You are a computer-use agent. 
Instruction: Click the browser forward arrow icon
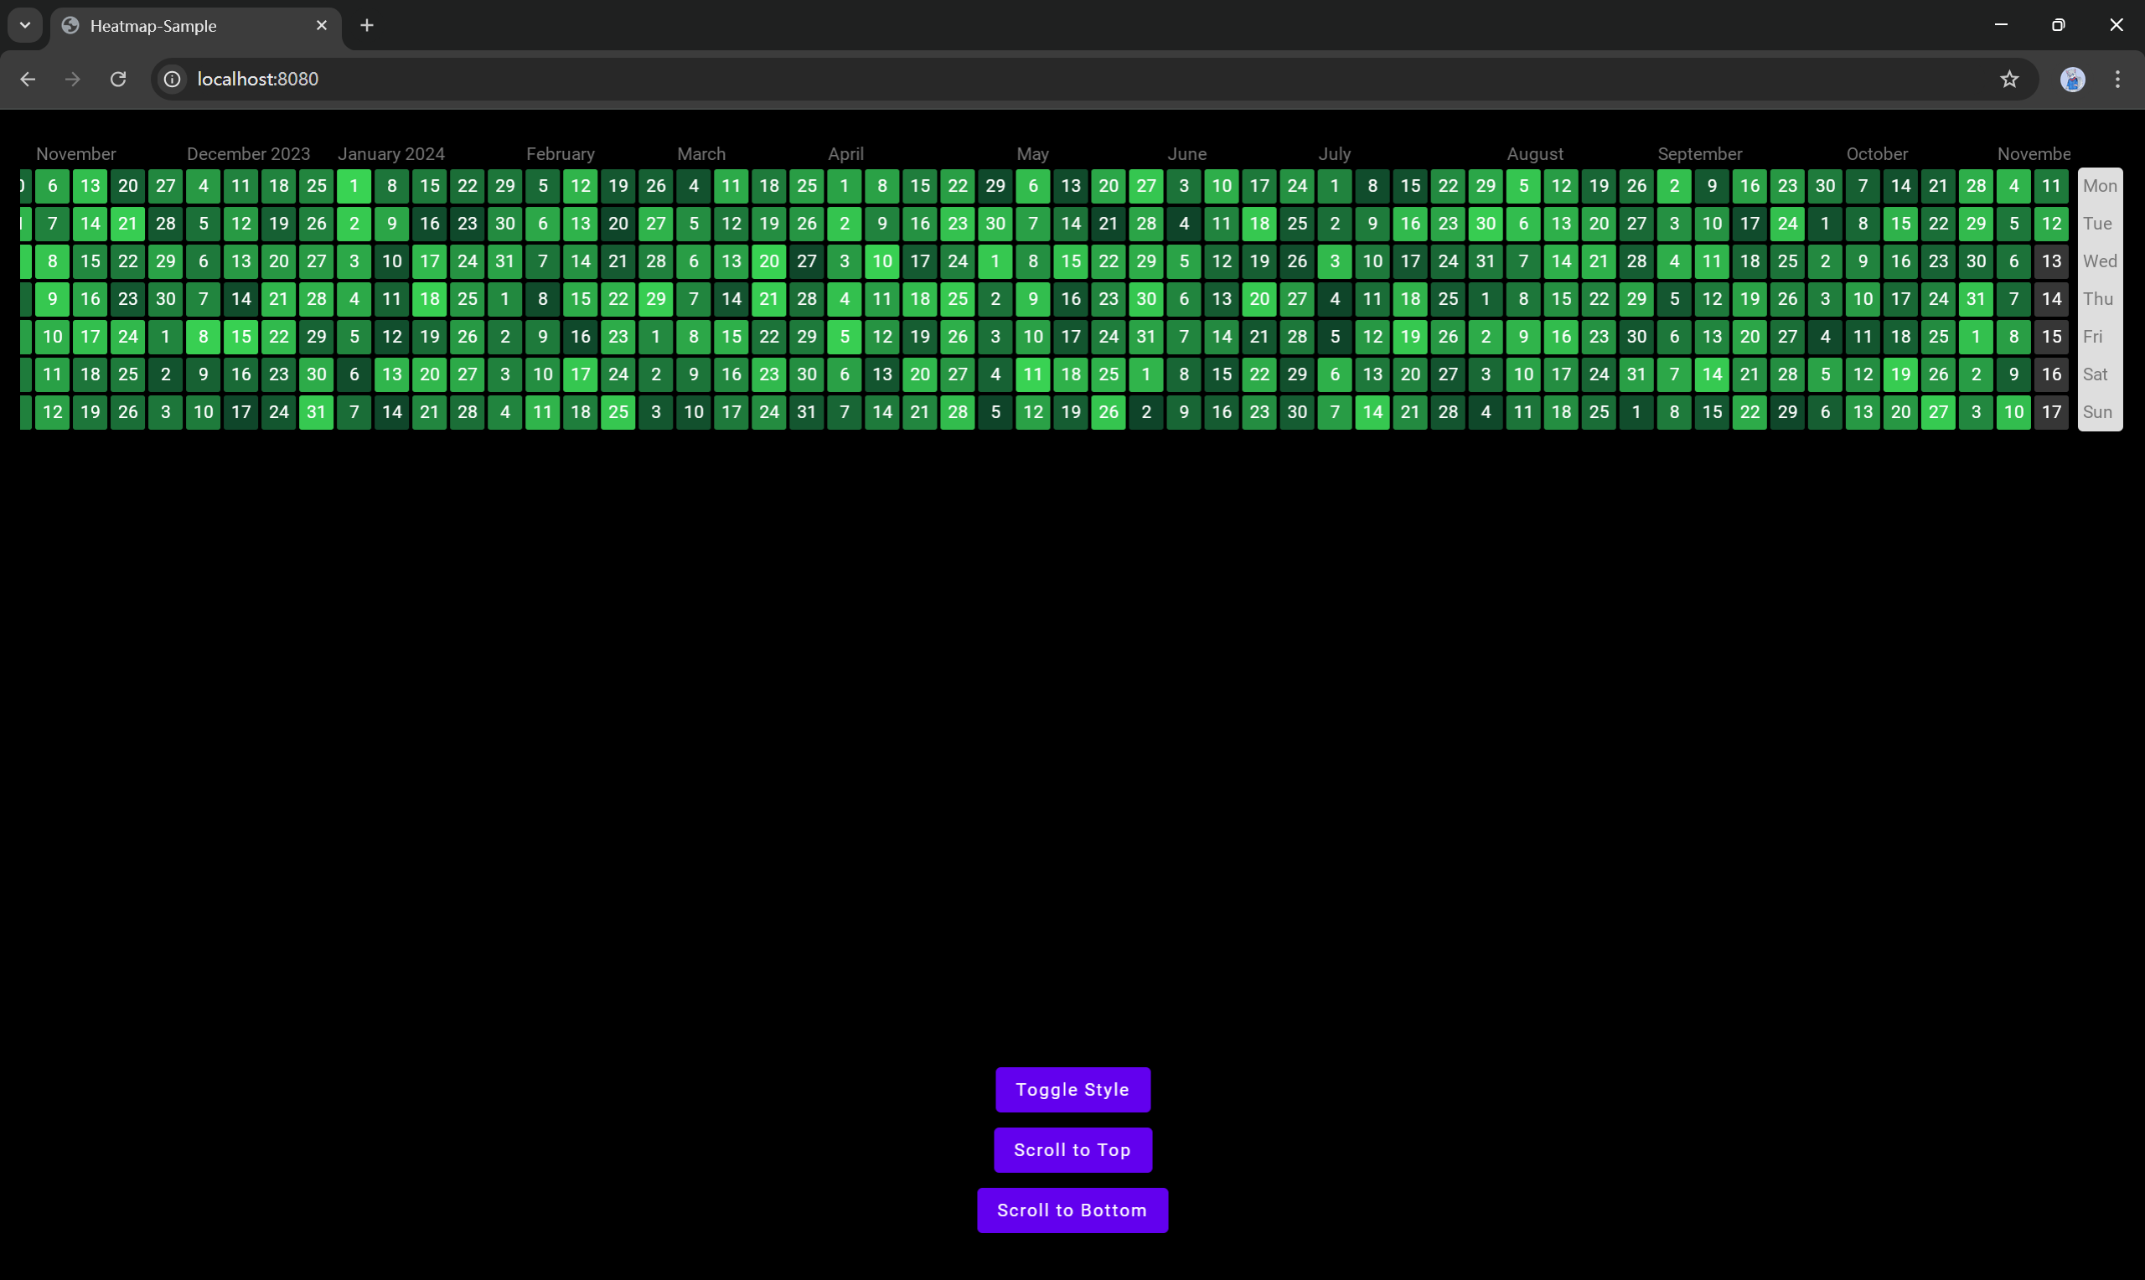tap(72, 80)
